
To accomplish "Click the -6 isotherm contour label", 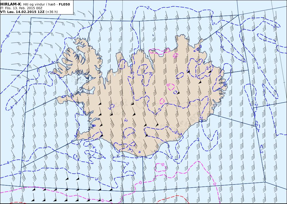I will click(x=36, y=50).
